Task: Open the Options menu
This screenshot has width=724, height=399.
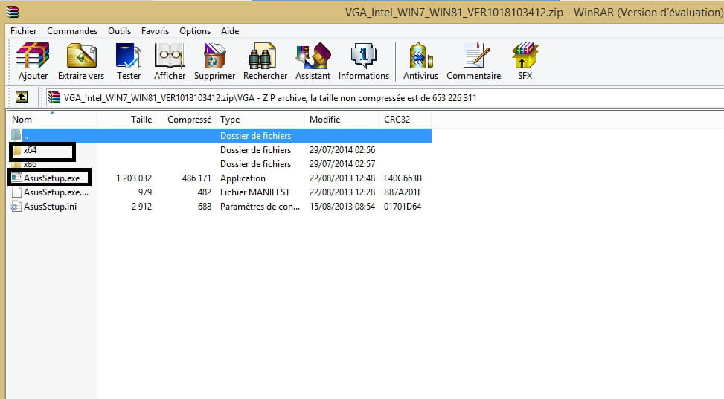Action: (195, 31)
